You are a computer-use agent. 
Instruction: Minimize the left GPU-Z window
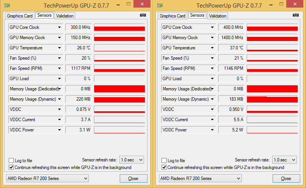click(118, 5)
